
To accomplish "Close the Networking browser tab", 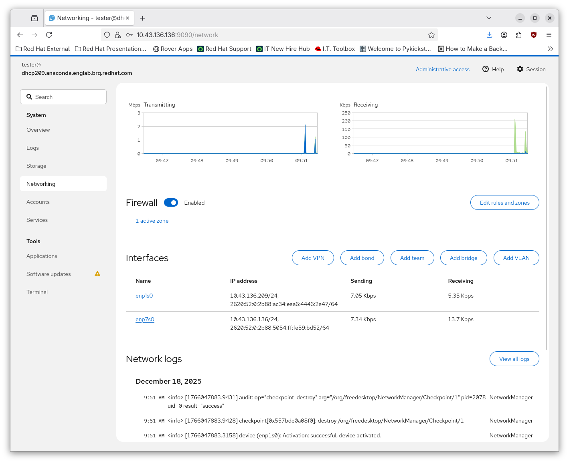I will (x=128, y=18).
